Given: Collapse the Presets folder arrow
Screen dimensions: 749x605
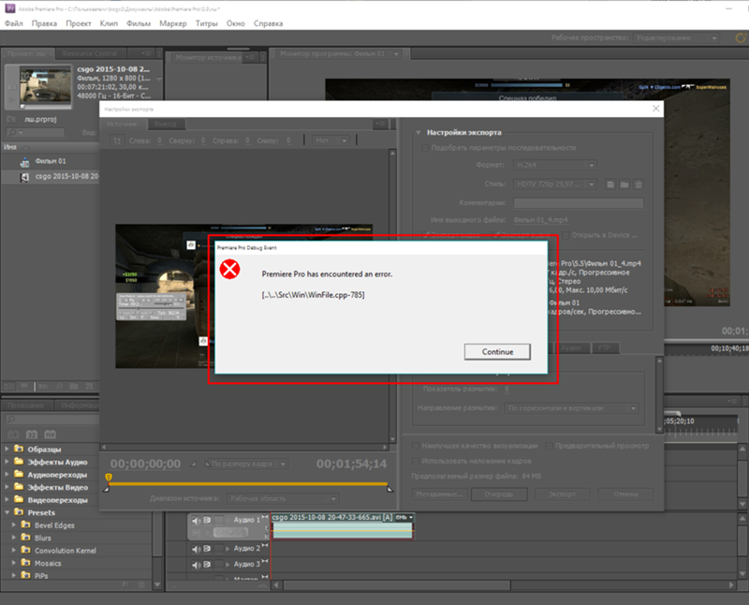Looking at the screenshot, I should click(7, 512).
